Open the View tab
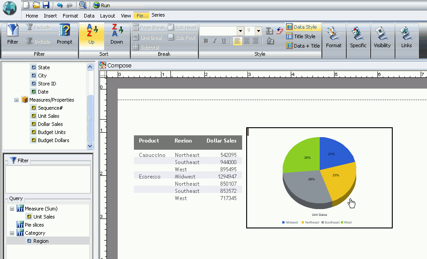The width and height of the screenshot is (427, 259). 126,16
